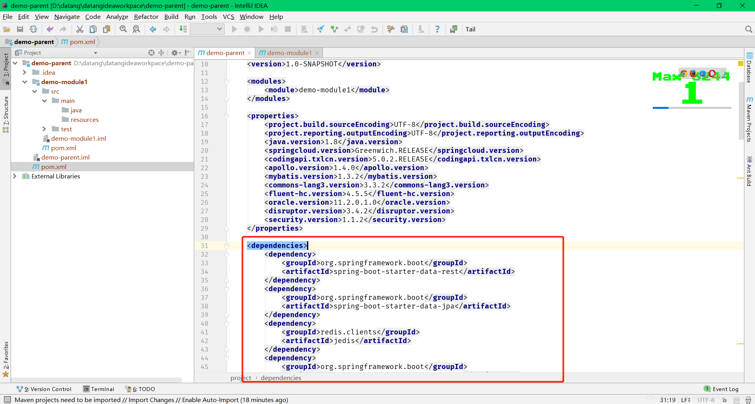Collapse the src folder

point(35,91)
